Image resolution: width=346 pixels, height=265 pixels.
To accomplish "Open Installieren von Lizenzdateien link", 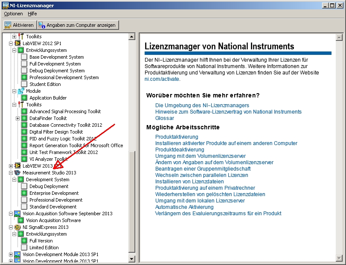I will tap(189, 182).
